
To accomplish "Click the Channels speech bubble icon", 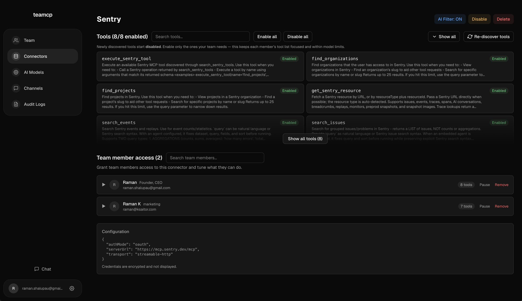I will coord(16,88).
